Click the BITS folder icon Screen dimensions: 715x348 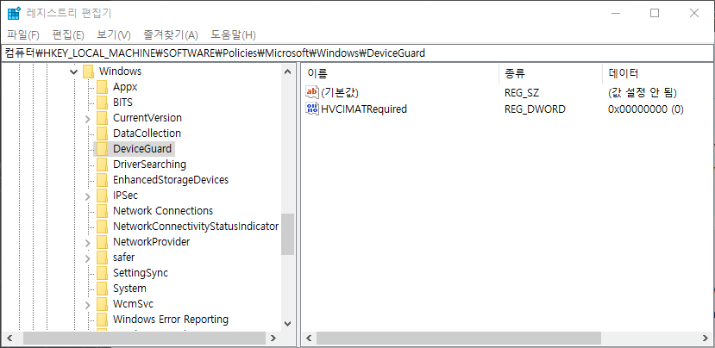click(102, 102)
